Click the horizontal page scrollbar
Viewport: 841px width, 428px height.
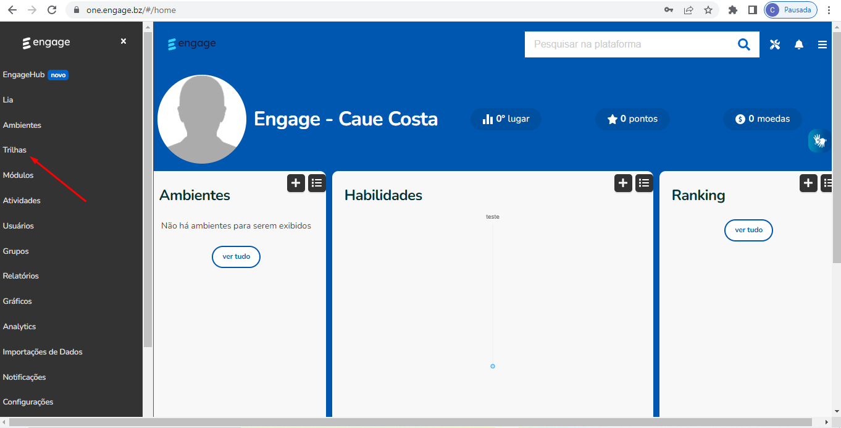411,422
